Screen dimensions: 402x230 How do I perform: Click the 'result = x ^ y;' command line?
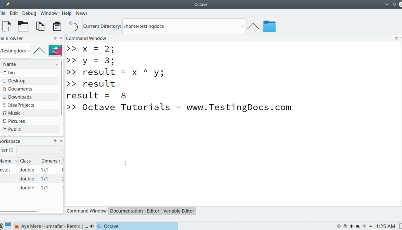115,72
